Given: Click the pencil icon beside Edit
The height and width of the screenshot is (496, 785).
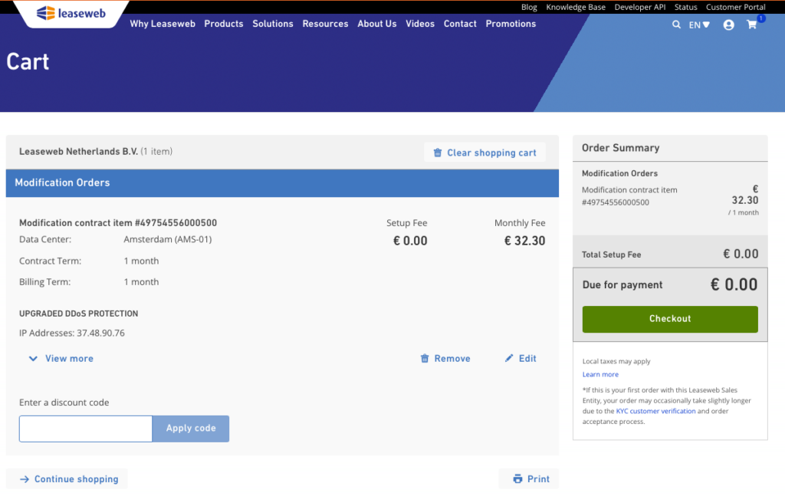Looking at the screenshot, I should 509,359.
